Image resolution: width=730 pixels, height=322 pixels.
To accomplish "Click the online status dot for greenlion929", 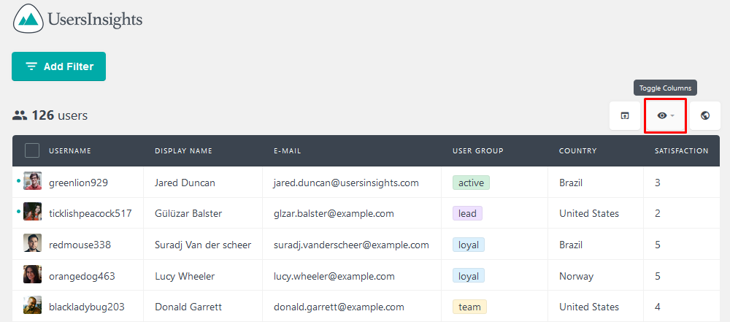I will (19, 180).
